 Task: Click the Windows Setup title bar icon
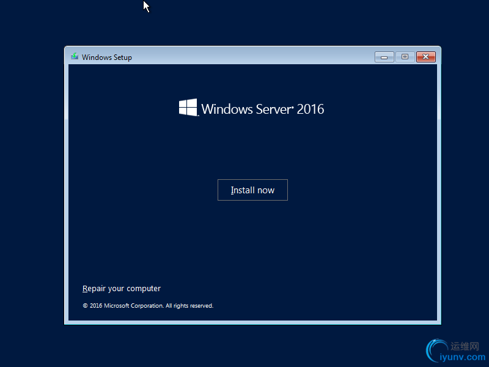tap(75, 56)
